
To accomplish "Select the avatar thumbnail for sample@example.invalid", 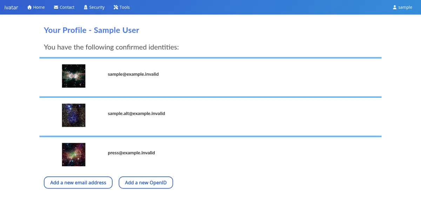I will 74,76.
